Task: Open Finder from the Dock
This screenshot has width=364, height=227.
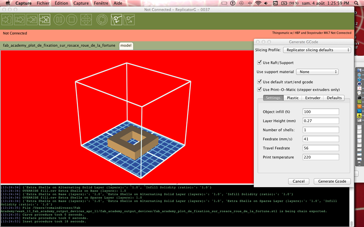Action: coord(359,70)
